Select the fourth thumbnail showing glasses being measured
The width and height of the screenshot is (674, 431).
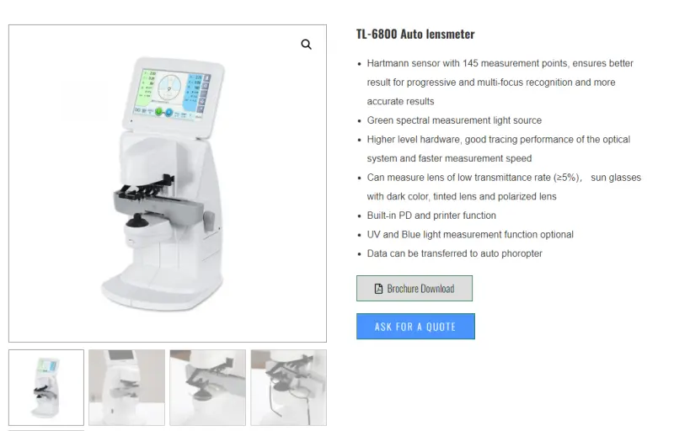pos(288,387)
